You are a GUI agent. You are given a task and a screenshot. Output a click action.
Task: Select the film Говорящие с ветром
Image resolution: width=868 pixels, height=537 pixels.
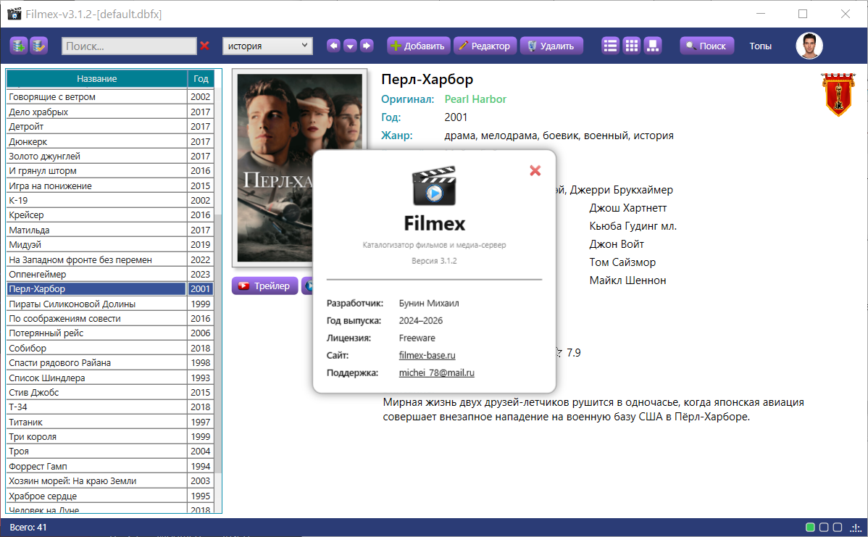pos(110,97)
